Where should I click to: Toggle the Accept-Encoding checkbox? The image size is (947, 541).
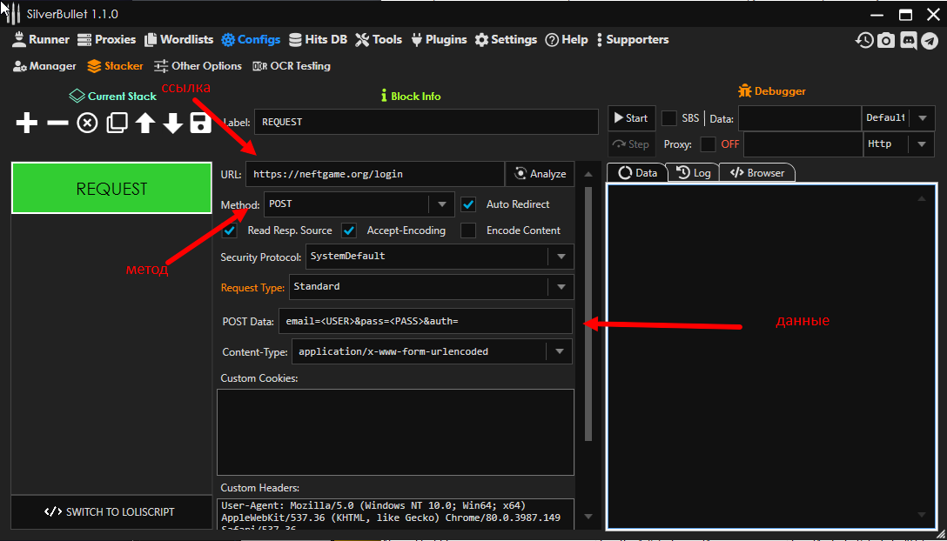point(349,230)
